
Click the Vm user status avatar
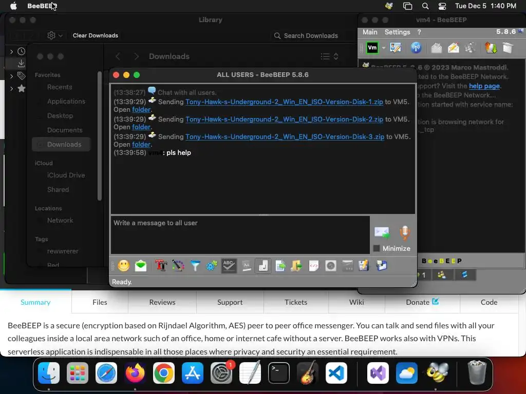tap(372, 48)
